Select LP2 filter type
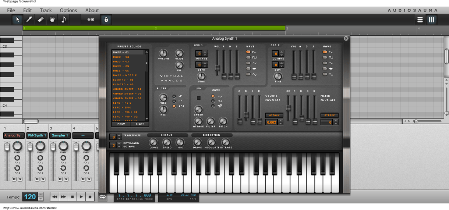Viewport: 449px width, 210px height. coord(174,106)
